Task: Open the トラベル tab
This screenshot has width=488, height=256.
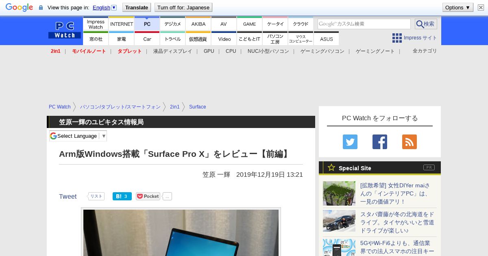Action: pyautogui.click(x=173, y=39)
